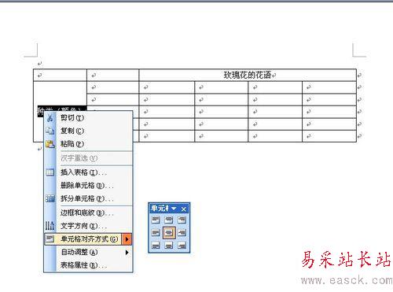Image resolution: width=393 pixels, height=292 pixels.
Task: Choose the Insert Table icon beside 插入表格(I)
Action: click(50, 172)
